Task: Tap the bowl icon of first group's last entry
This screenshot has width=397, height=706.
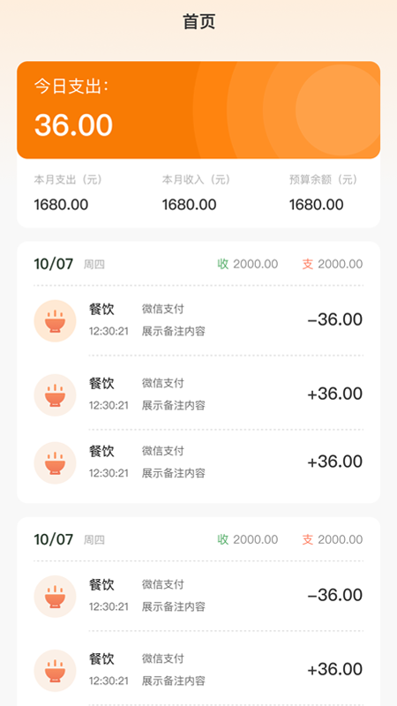Action: click(x=55, y=462)
